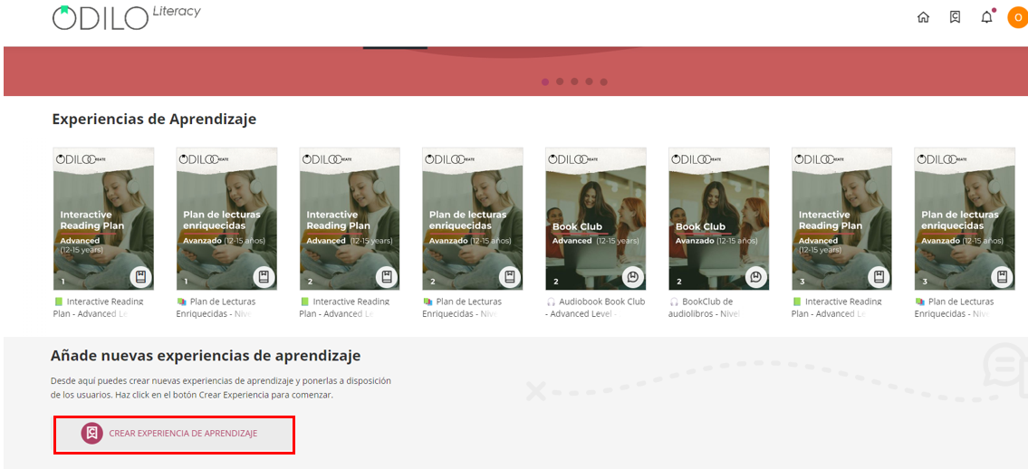Click 'Añade nuevas experiencias de aprendizaje' heading

coord(206,357)
